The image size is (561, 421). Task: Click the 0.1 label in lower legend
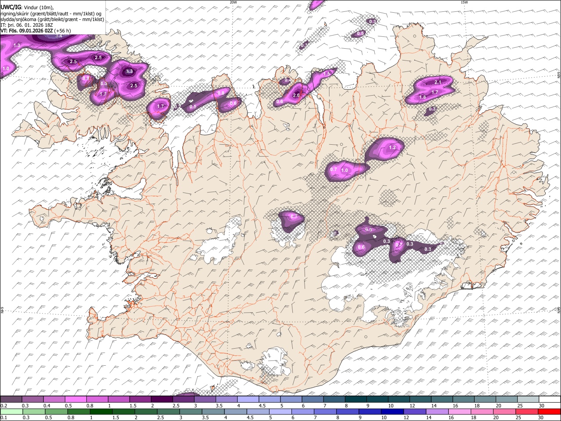[x=4, y=417]
